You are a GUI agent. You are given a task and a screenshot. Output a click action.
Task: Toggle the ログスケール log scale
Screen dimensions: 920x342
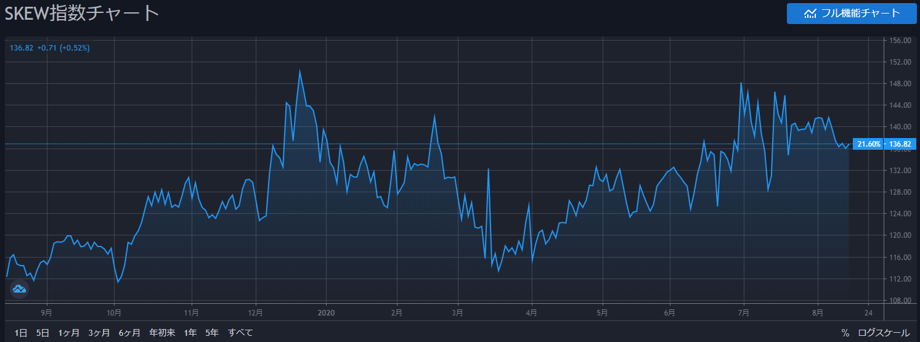(x=884, y=333)
